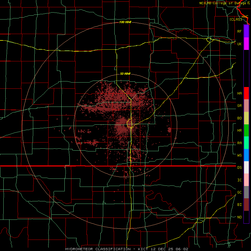This screenshot has width=251, height=251.
Task: Click the [CLAS] label
Action: click(x=236, y=19)
